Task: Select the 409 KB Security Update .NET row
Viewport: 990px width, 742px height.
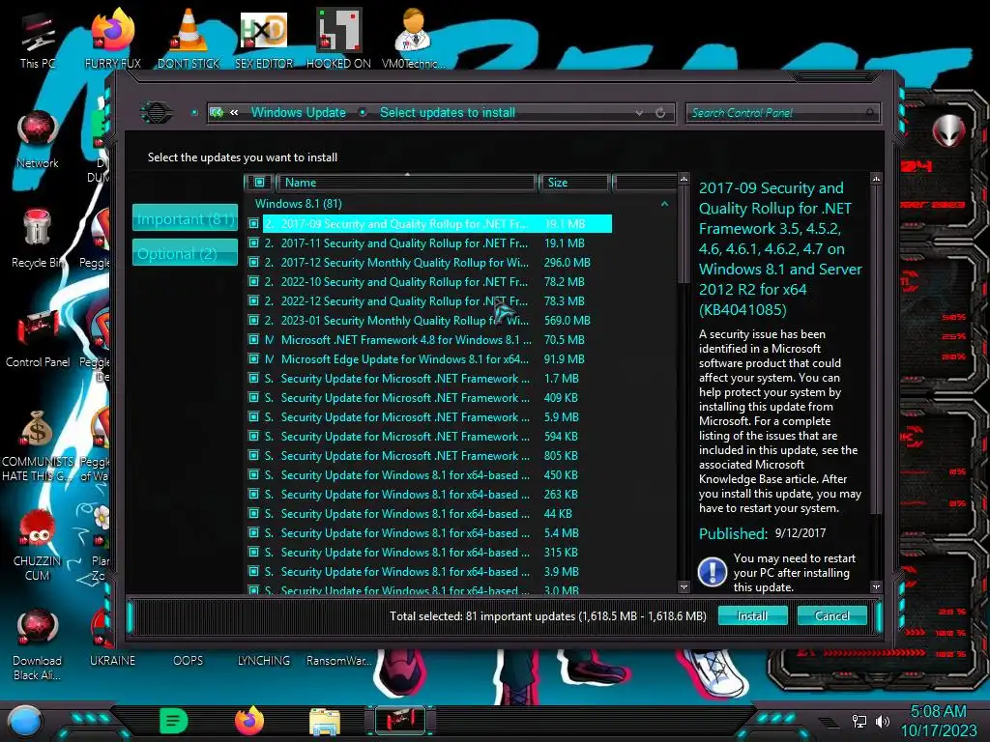Action: (430, 397)
